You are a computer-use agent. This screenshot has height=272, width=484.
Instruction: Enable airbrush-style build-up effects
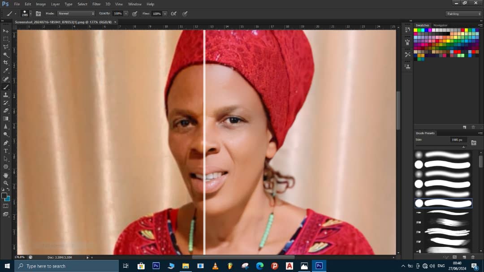(173, 14)
